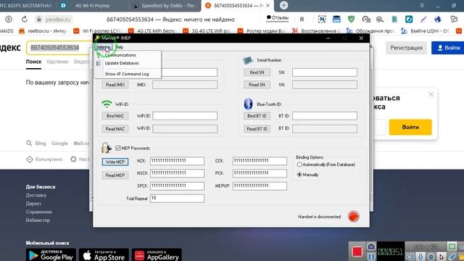Click the Bind BT ID button
This screenshot has width=464, height=261.
(257, 116)
